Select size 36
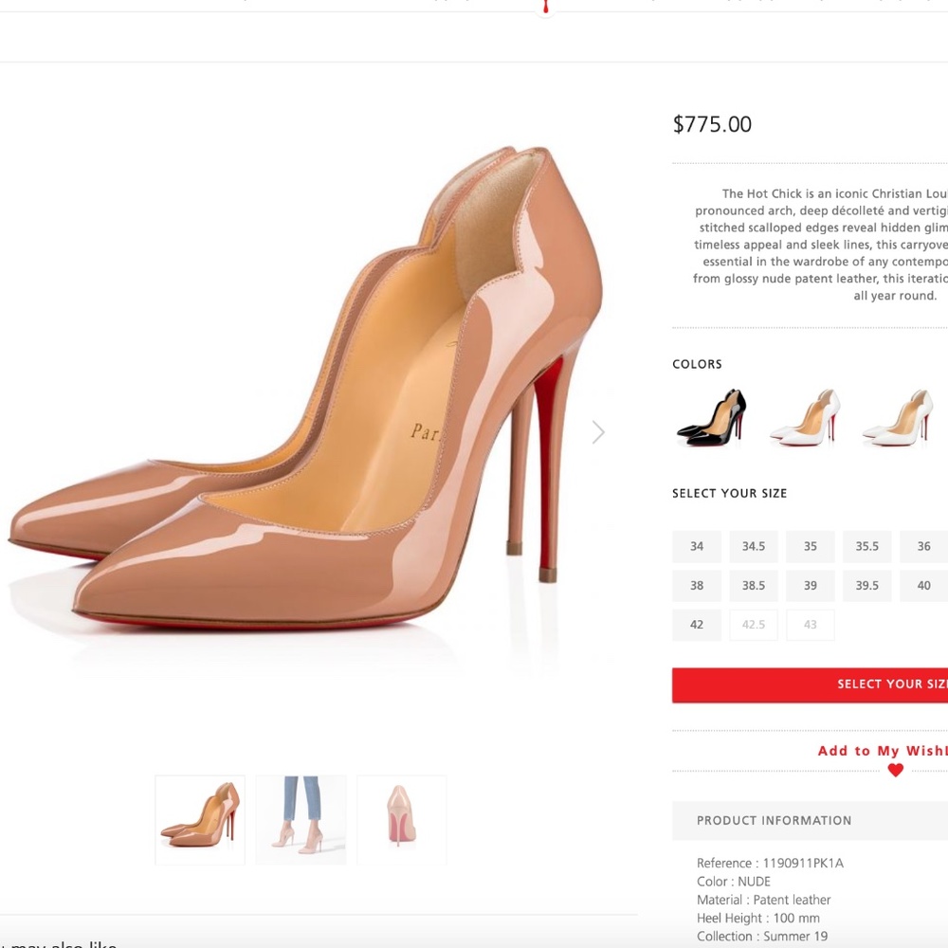This screenshot has height=948, width=948. click(x=922, y=546)
